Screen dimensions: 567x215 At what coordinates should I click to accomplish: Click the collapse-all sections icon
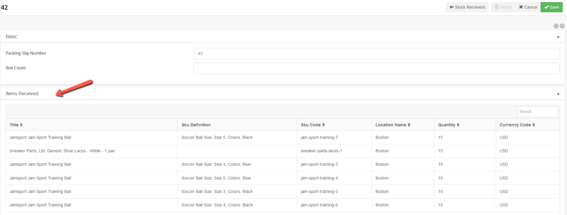tap(562, 26)
